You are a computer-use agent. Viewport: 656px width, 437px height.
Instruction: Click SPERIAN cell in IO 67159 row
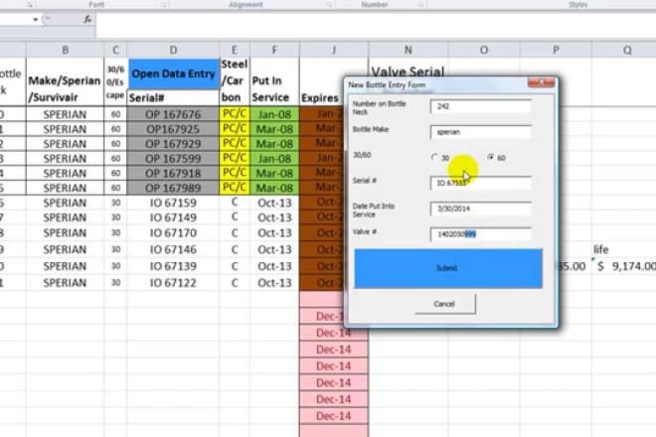point(65,203)
